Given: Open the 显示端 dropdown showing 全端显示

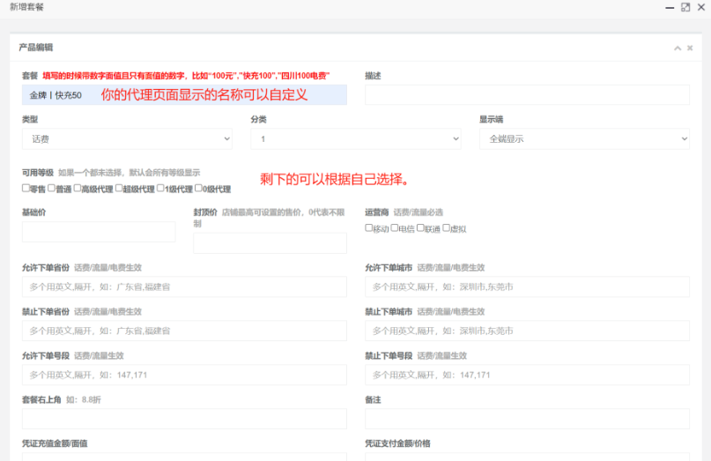Looking at the screenshot, I should click(x=583, y=138).
